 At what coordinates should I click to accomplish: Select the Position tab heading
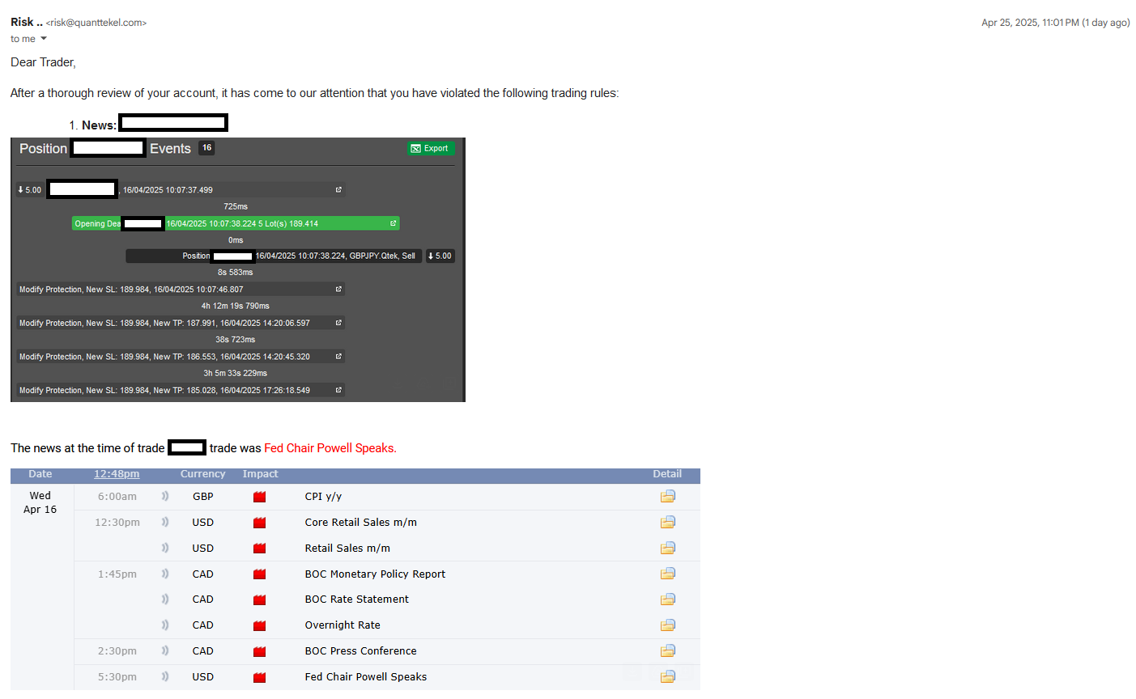pos(43,149)
